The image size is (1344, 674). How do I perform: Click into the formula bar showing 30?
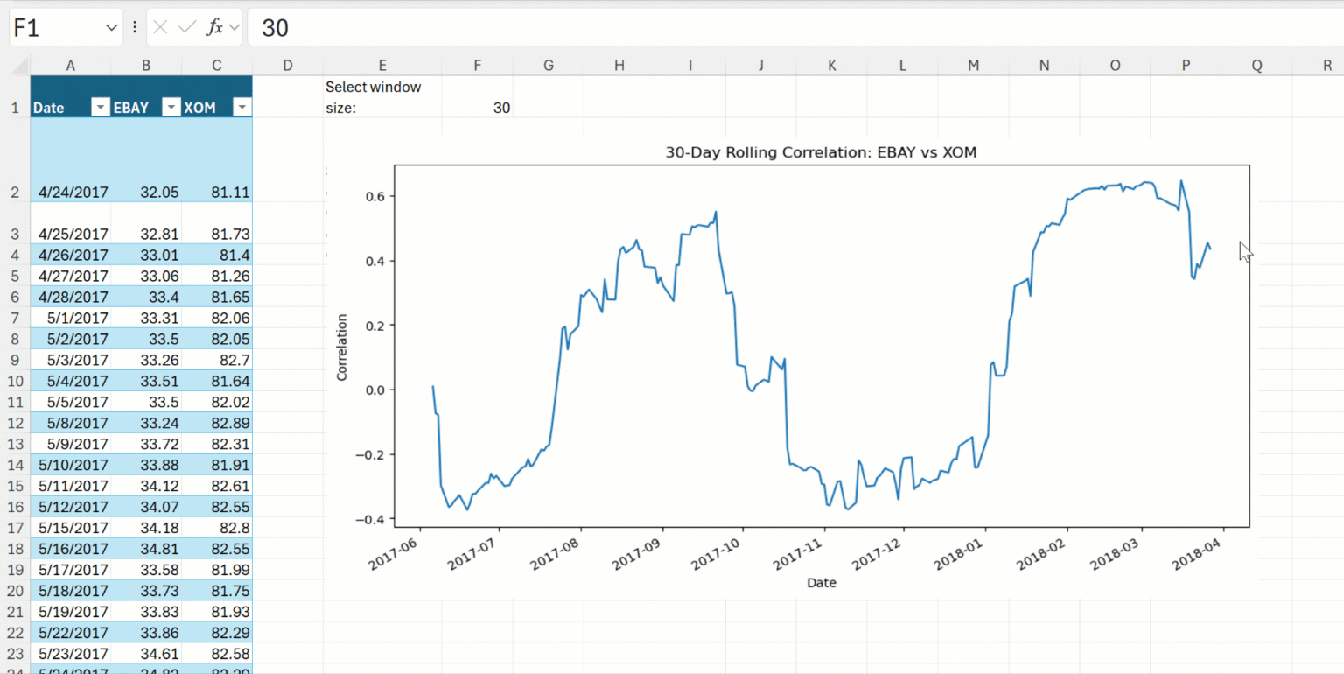795,27
